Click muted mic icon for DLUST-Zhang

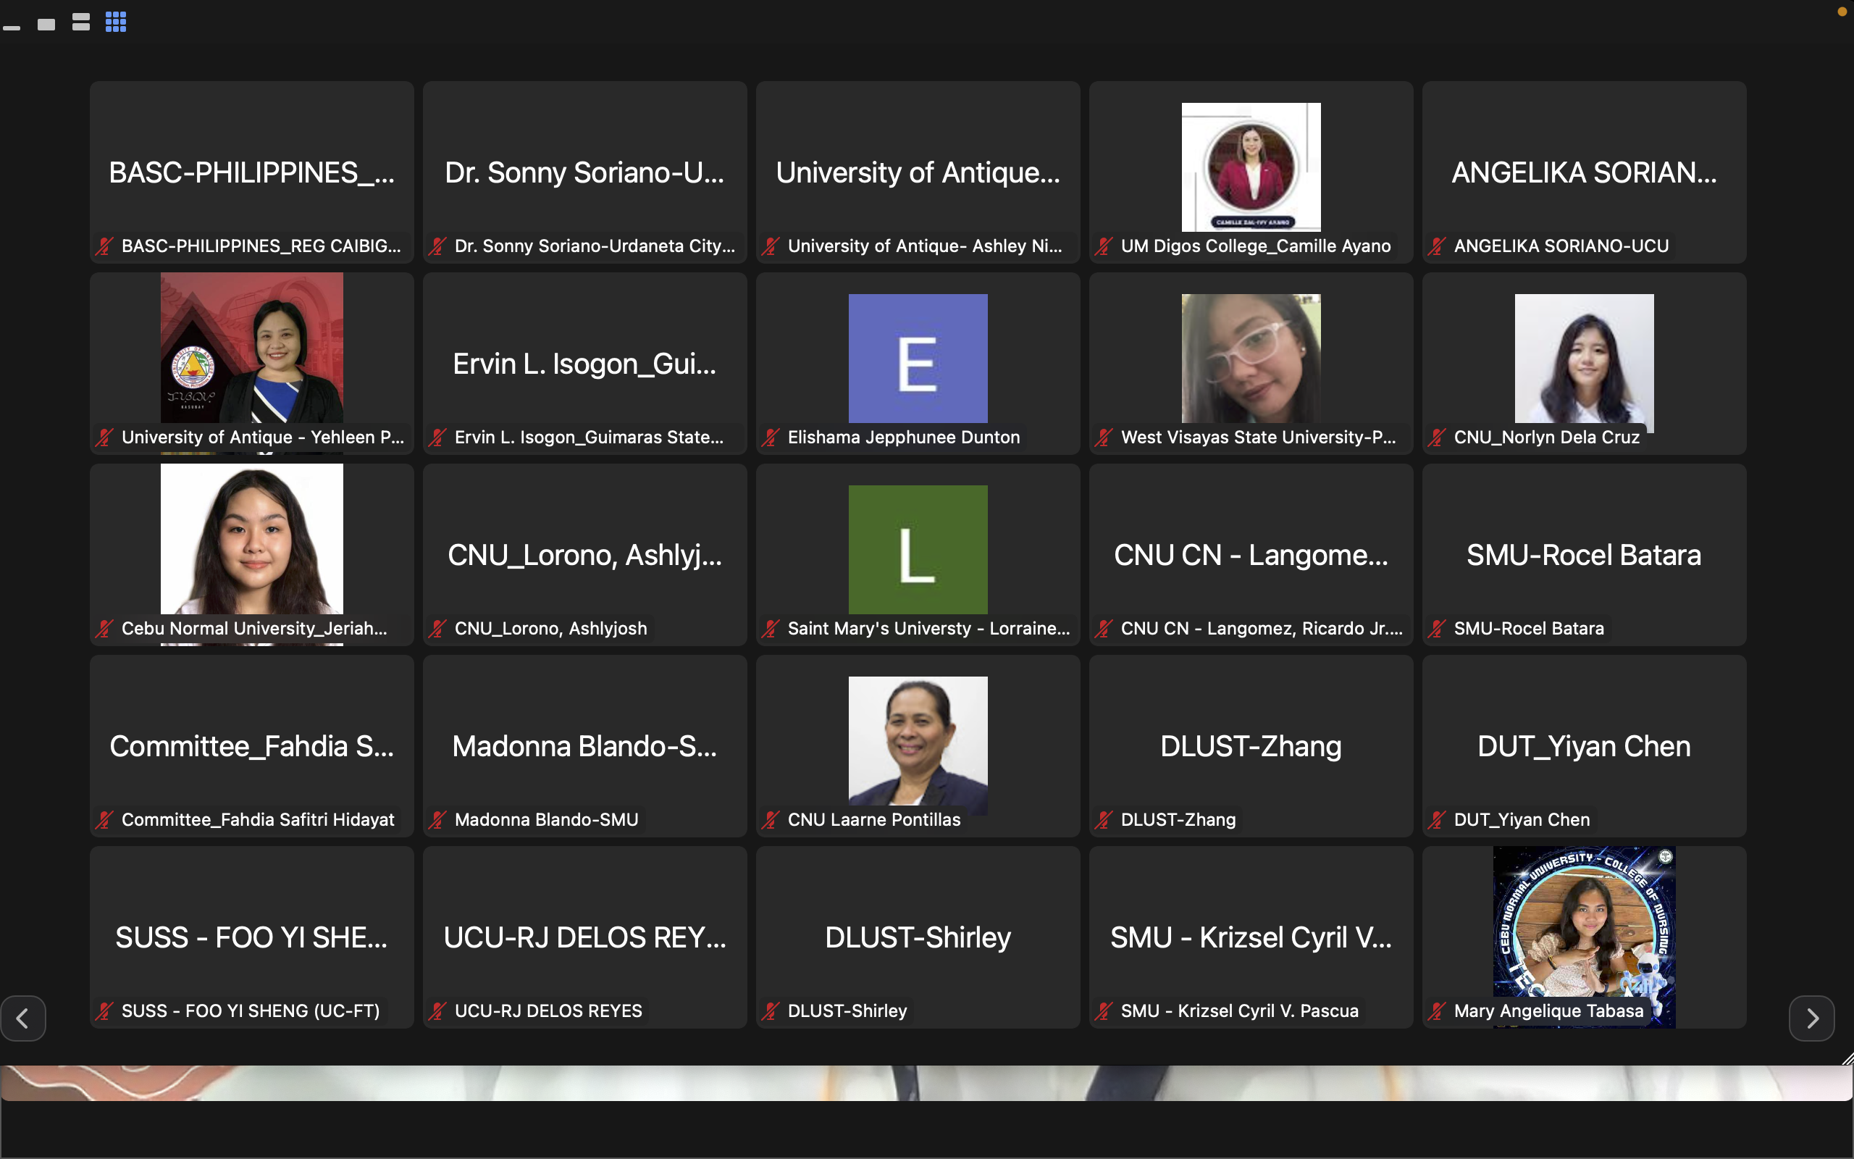click(1104, 819)
